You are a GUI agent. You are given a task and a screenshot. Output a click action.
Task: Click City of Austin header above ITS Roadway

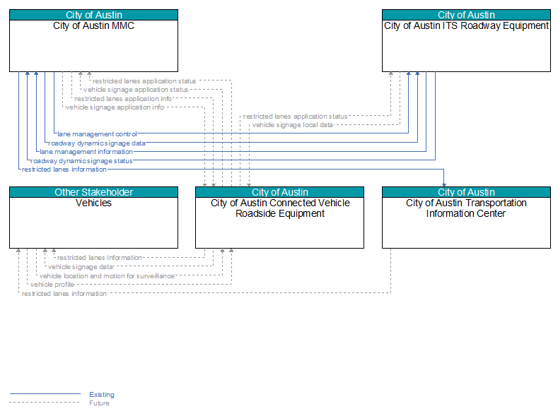(466, 15)
